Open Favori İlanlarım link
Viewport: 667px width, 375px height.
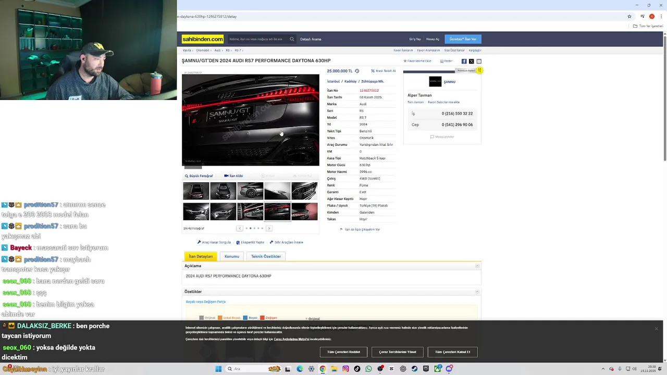click(403, 51)
